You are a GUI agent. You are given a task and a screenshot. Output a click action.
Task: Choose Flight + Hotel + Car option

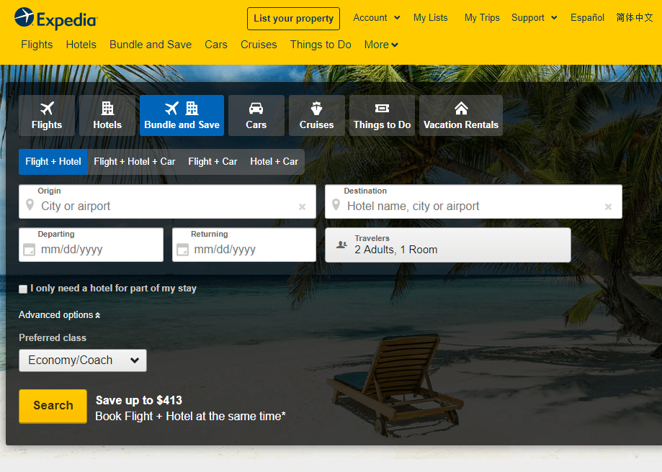pyautogui.click(x=134, y=162)
